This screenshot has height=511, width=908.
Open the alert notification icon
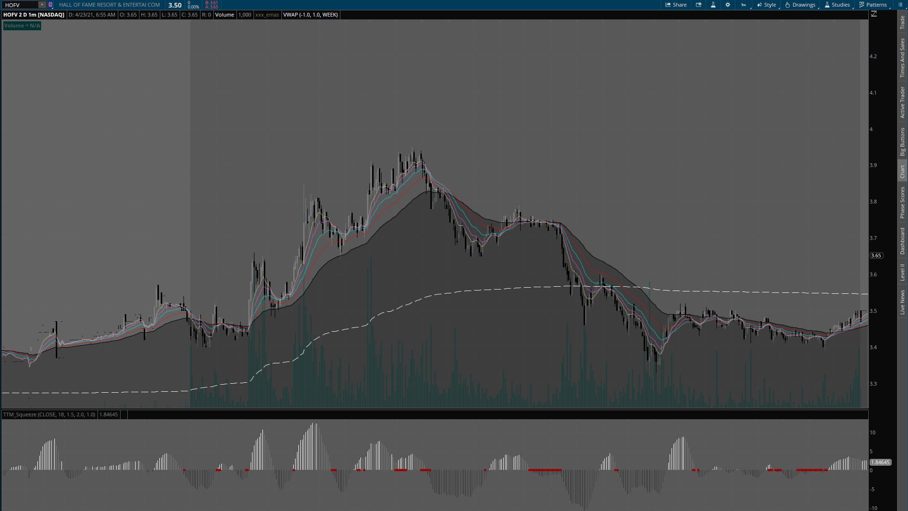[698, 5]
